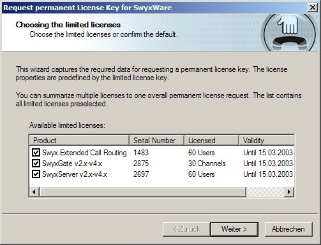Click the horizontal scrollbar right arrow

point(289,192)
